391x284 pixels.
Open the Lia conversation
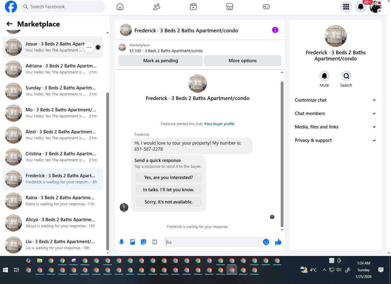[x=53, y=245]
